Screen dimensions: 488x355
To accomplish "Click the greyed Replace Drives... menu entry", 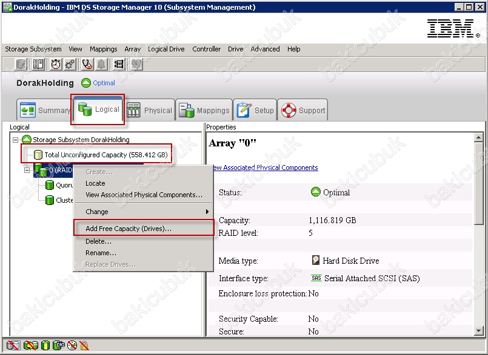I will 144,264.
